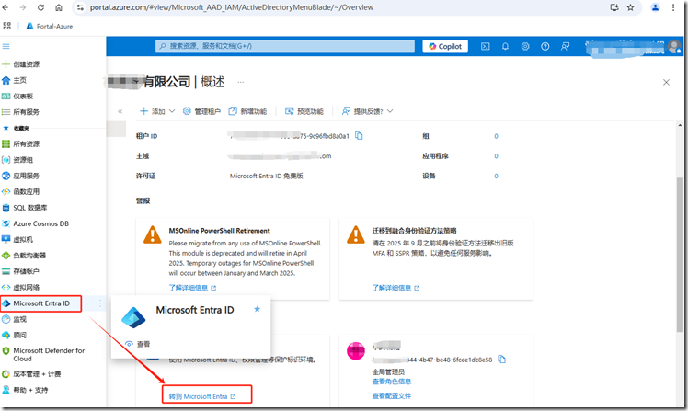Click 查看角色信息 link
Viewport: 688px width, 411px height.
pos(392,382)
